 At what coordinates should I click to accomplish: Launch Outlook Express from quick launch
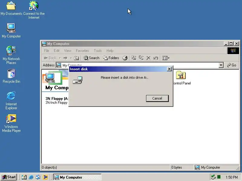38,177
